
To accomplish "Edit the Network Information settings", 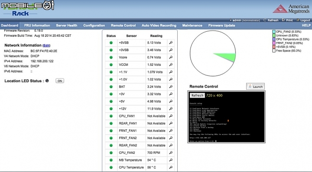I will 46,45.
